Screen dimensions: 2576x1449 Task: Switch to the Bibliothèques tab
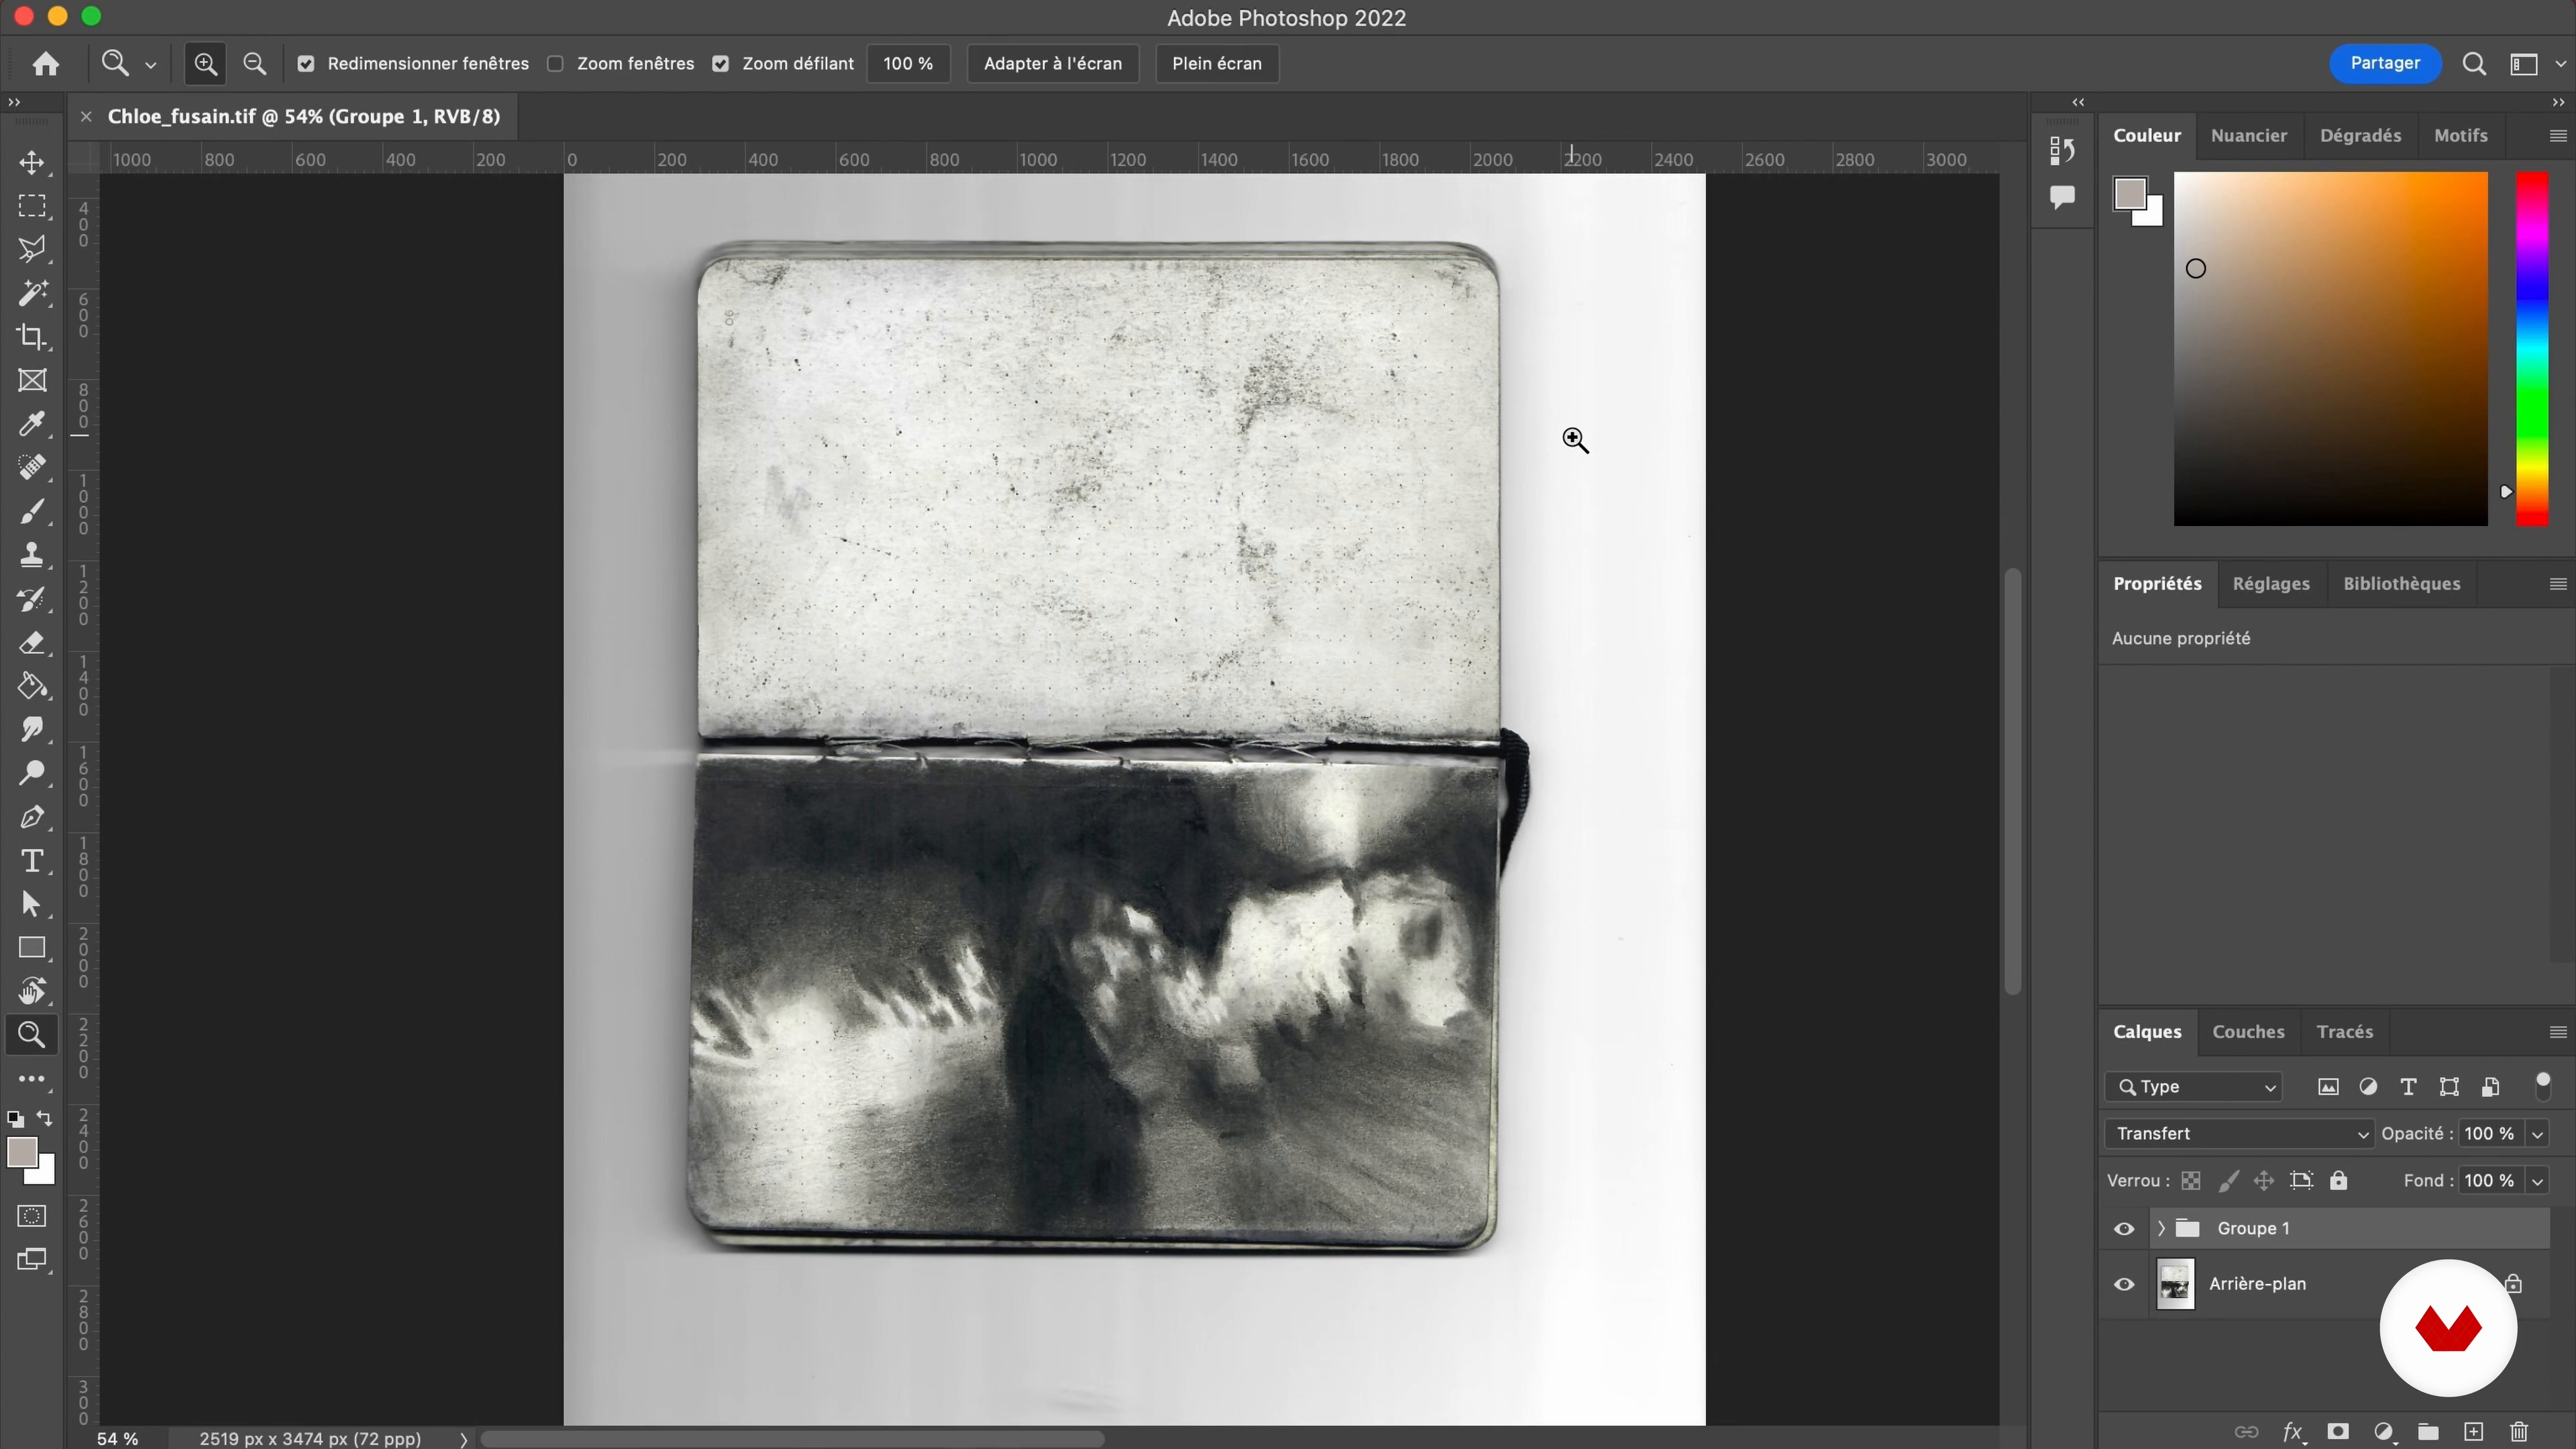2401,584
